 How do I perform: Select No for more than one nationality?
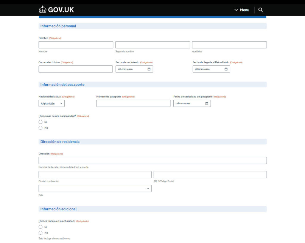click(41, 128)
